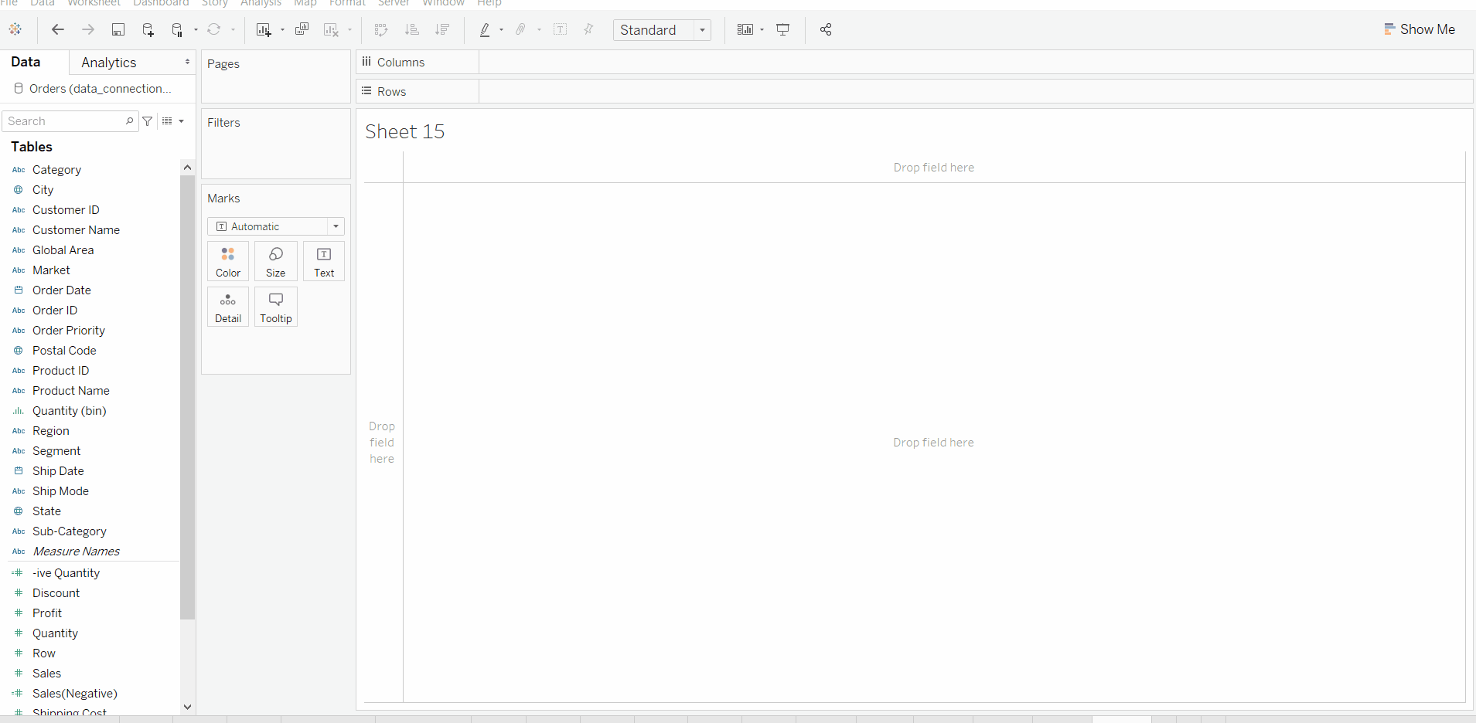This screenshot has height=723, width=1476.
Task: Select the Ship Mode field
Action: click(x=60, y=491)
